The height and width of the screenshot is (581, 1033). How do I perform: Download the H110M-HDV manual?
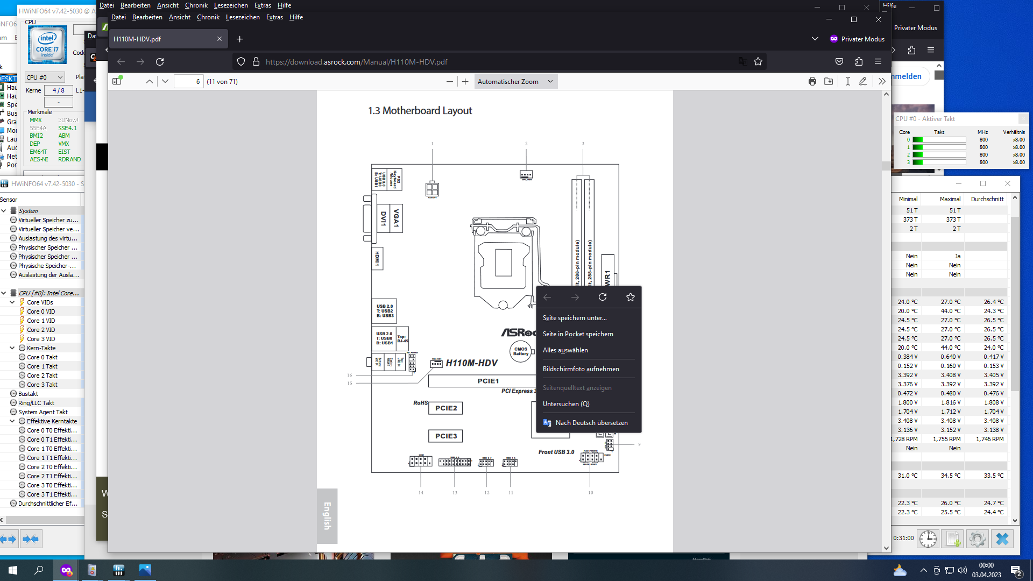[829, 81]
